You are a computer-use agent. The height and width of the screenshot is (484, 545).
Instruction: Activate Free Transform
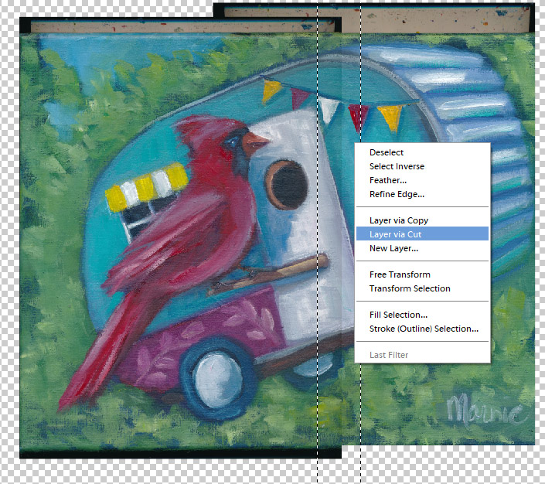coord(400,274)
